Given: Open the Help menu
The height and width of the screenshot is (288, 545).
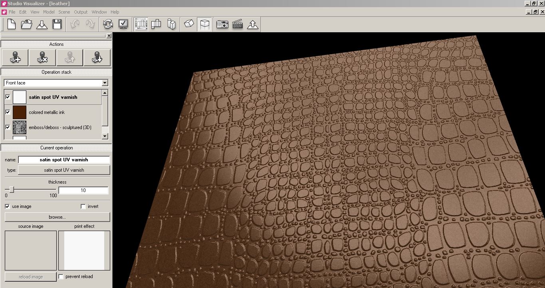Looking at the screenshot, I should [115, 12].
